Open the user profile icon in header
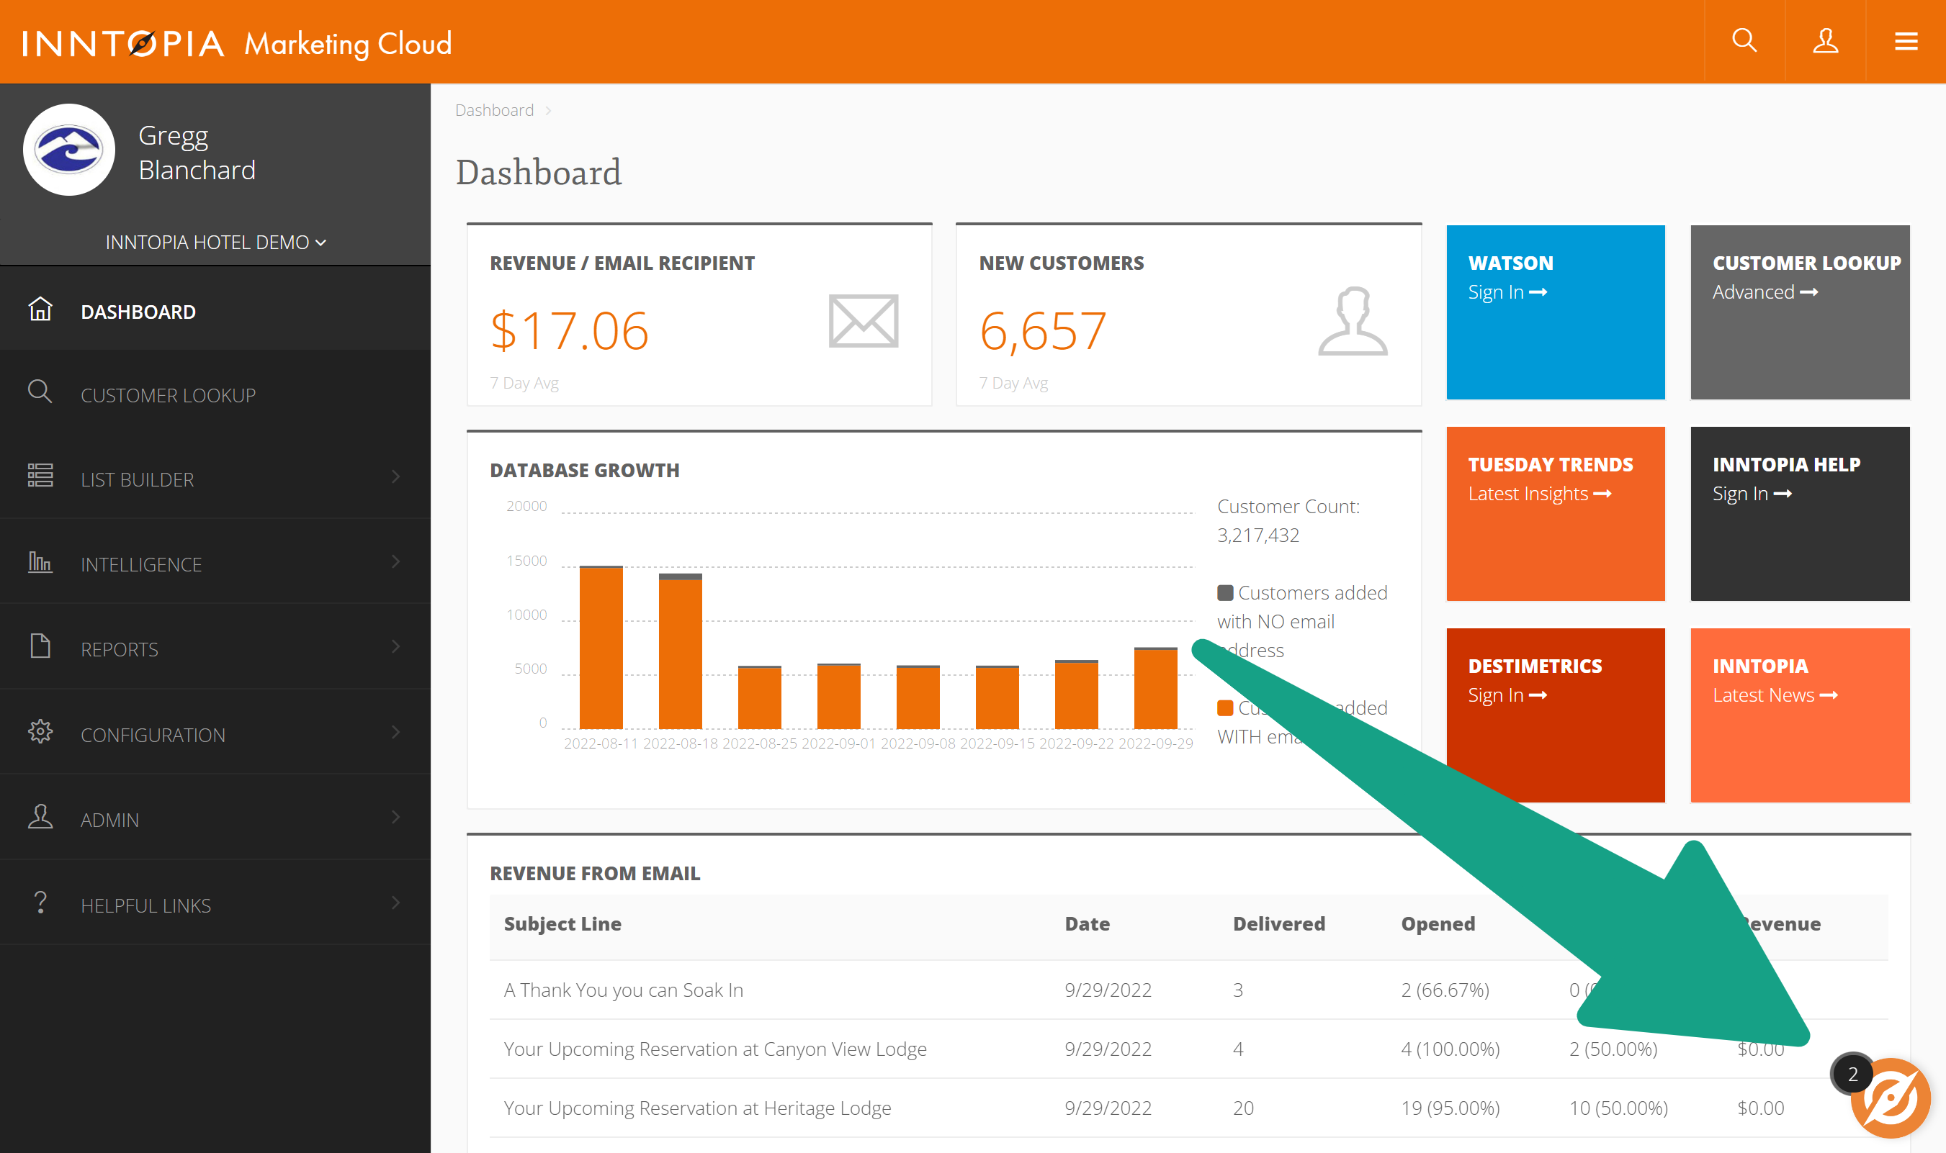Image resolution: width=1946 pixels, height=1153 pixels. (x=1825, y=40)
